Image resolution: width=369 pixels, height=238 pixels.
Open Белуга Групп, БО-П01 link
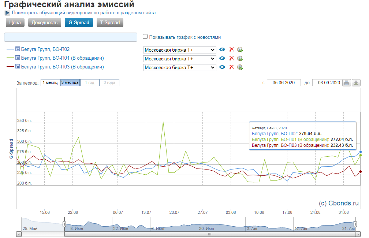click(62, 58)
